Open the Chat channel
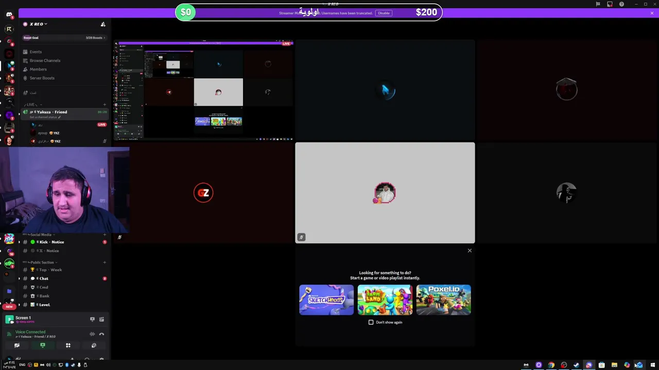This screenshot has height=370, width=659. click(44, 279)
